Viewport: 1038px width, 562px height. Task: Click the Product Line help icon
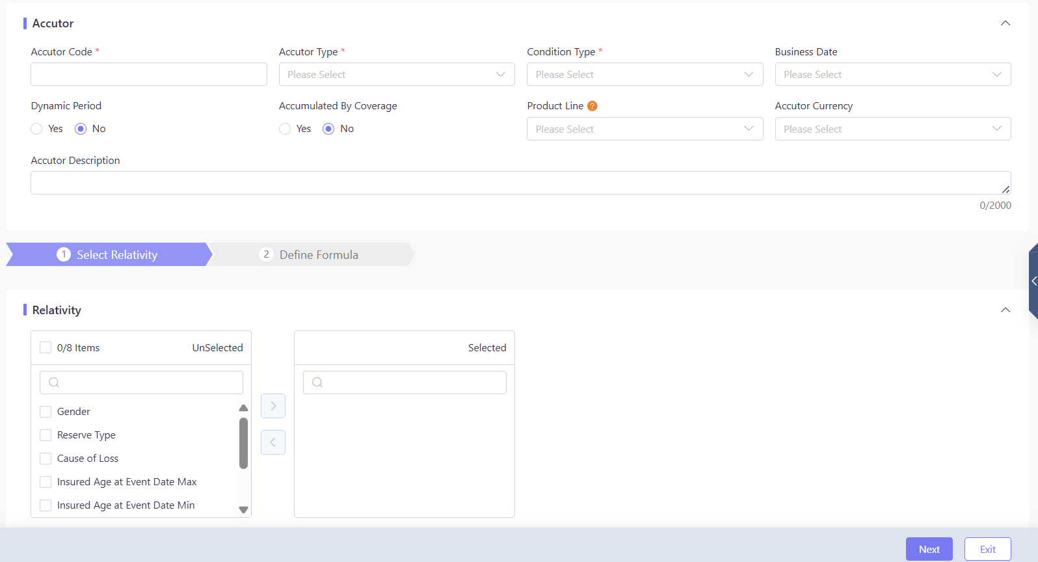(592, 106)
